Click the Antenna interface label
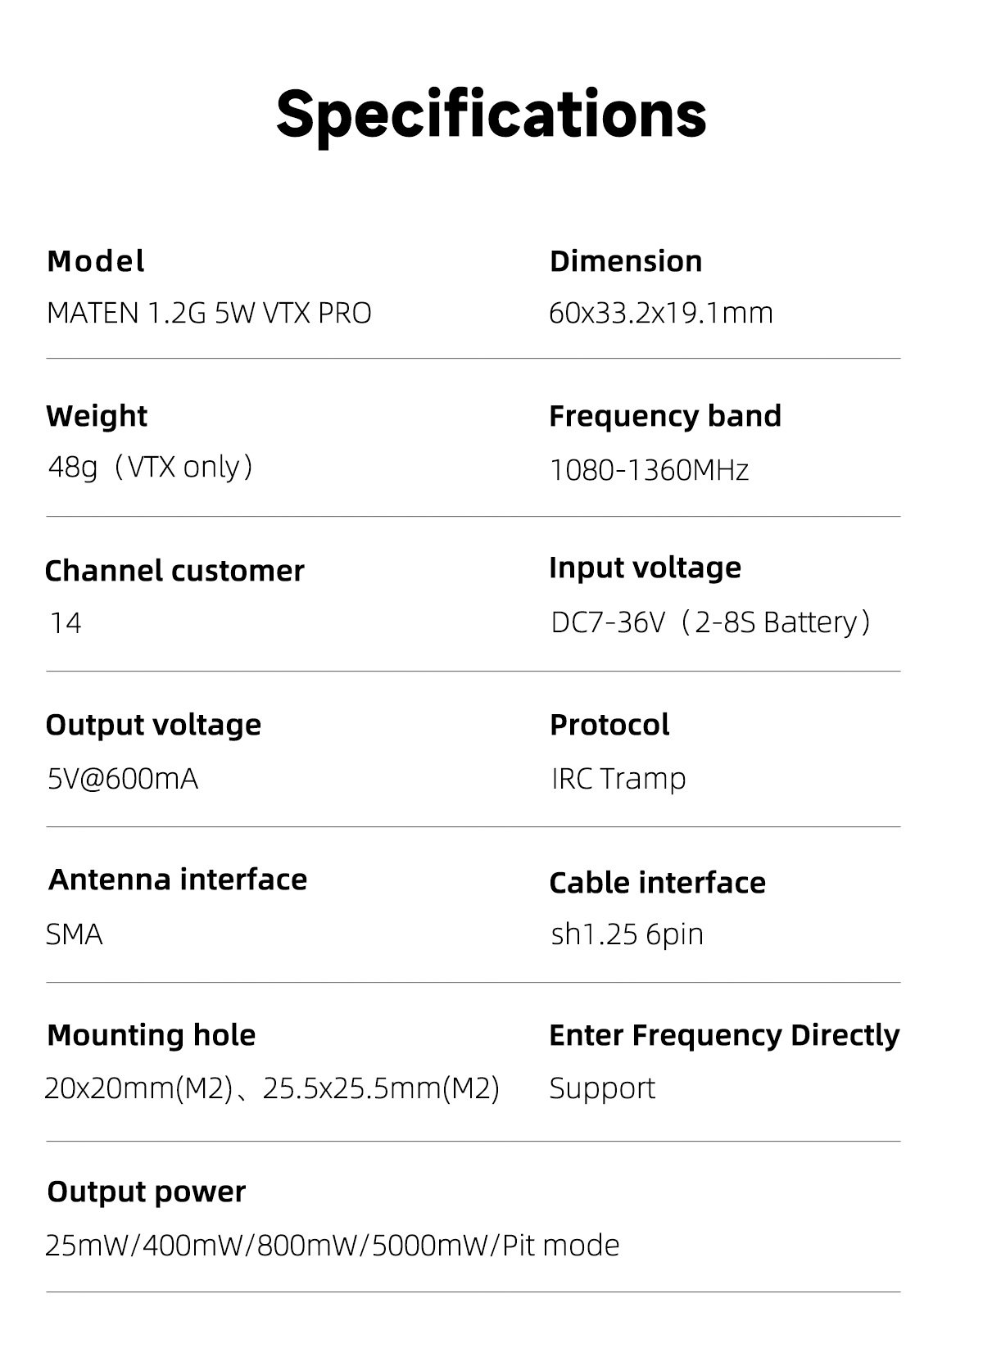Image resolution: width=983 pixels, height=1357 pixels. tap(178, 880)
